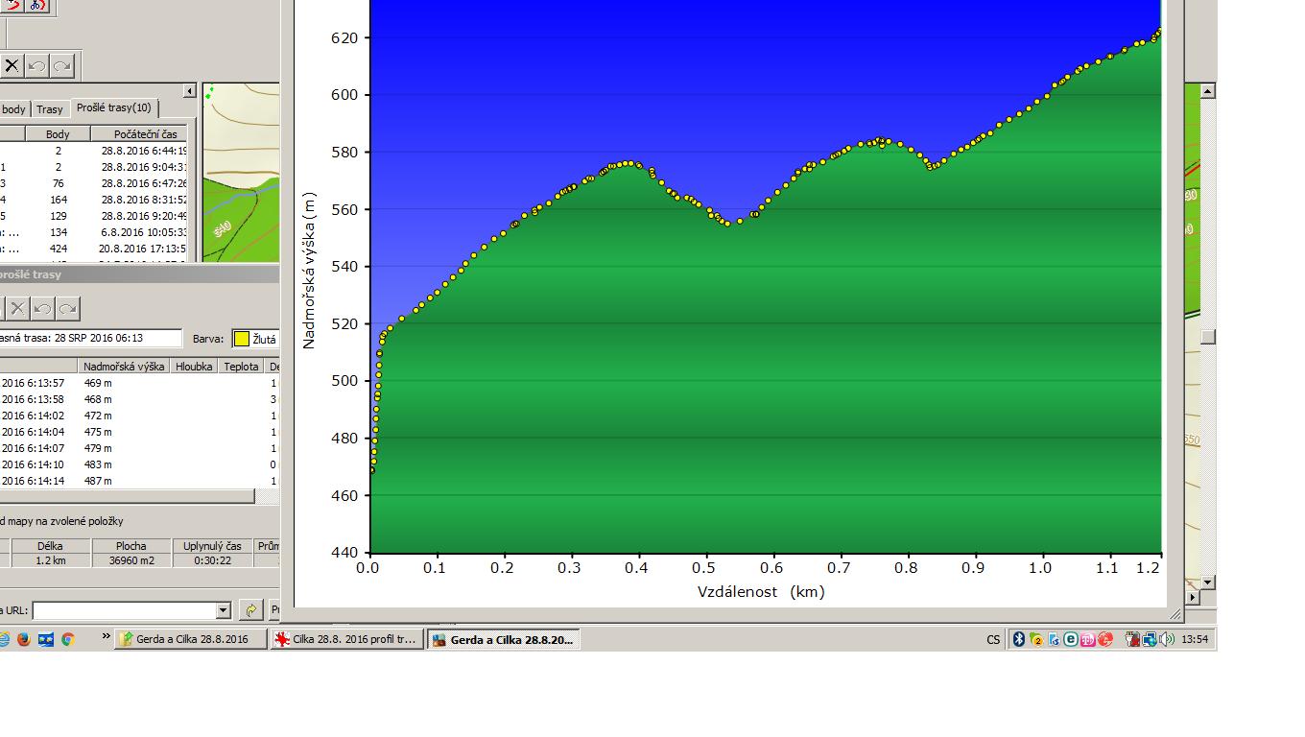Open Firefox from the quick launch bar
This screenshot has height=737, width=1305.
click(x=24, y=639)
